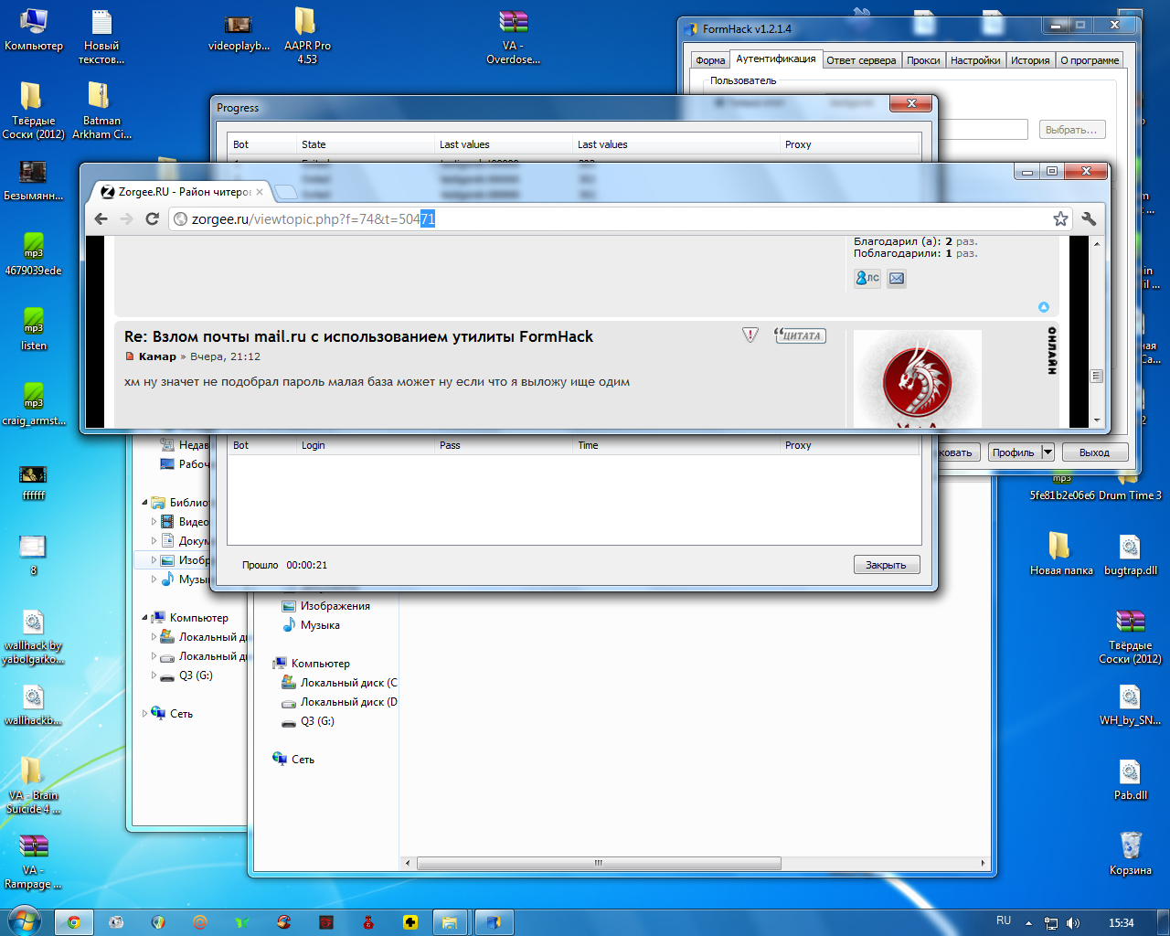Select the Zorgee.RU browser tab

click(x=180, y=192)
